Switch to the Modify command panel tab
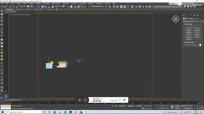Viewport: 204px width, 114px height. click(187, 16)
